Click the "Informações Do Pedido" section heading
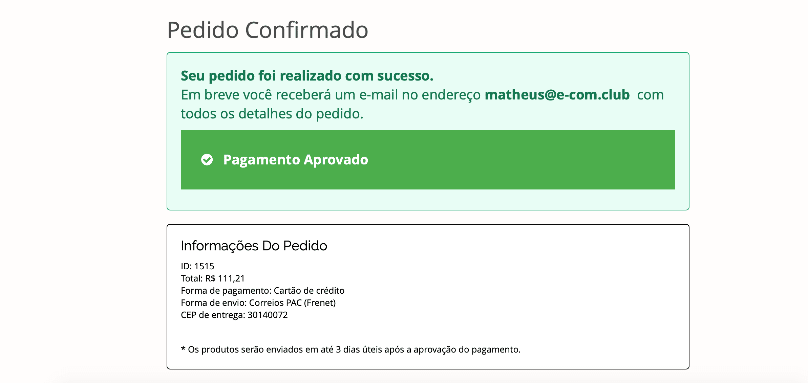The width and height of the screenshot is (808, 383). pyautogui.click(x=254, y=246)
